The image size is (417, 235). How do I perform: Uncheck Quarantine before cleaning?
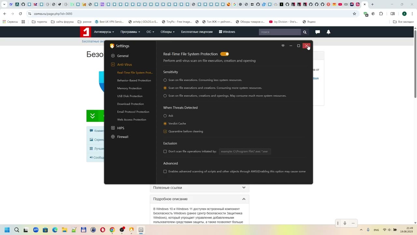(165, 131)
